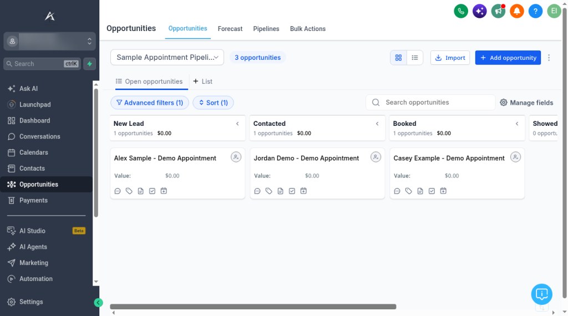Switch to the Forecast tab
The height and width of the screenshot is (316, 568).
pyautogui.click(x=230, y=29)
